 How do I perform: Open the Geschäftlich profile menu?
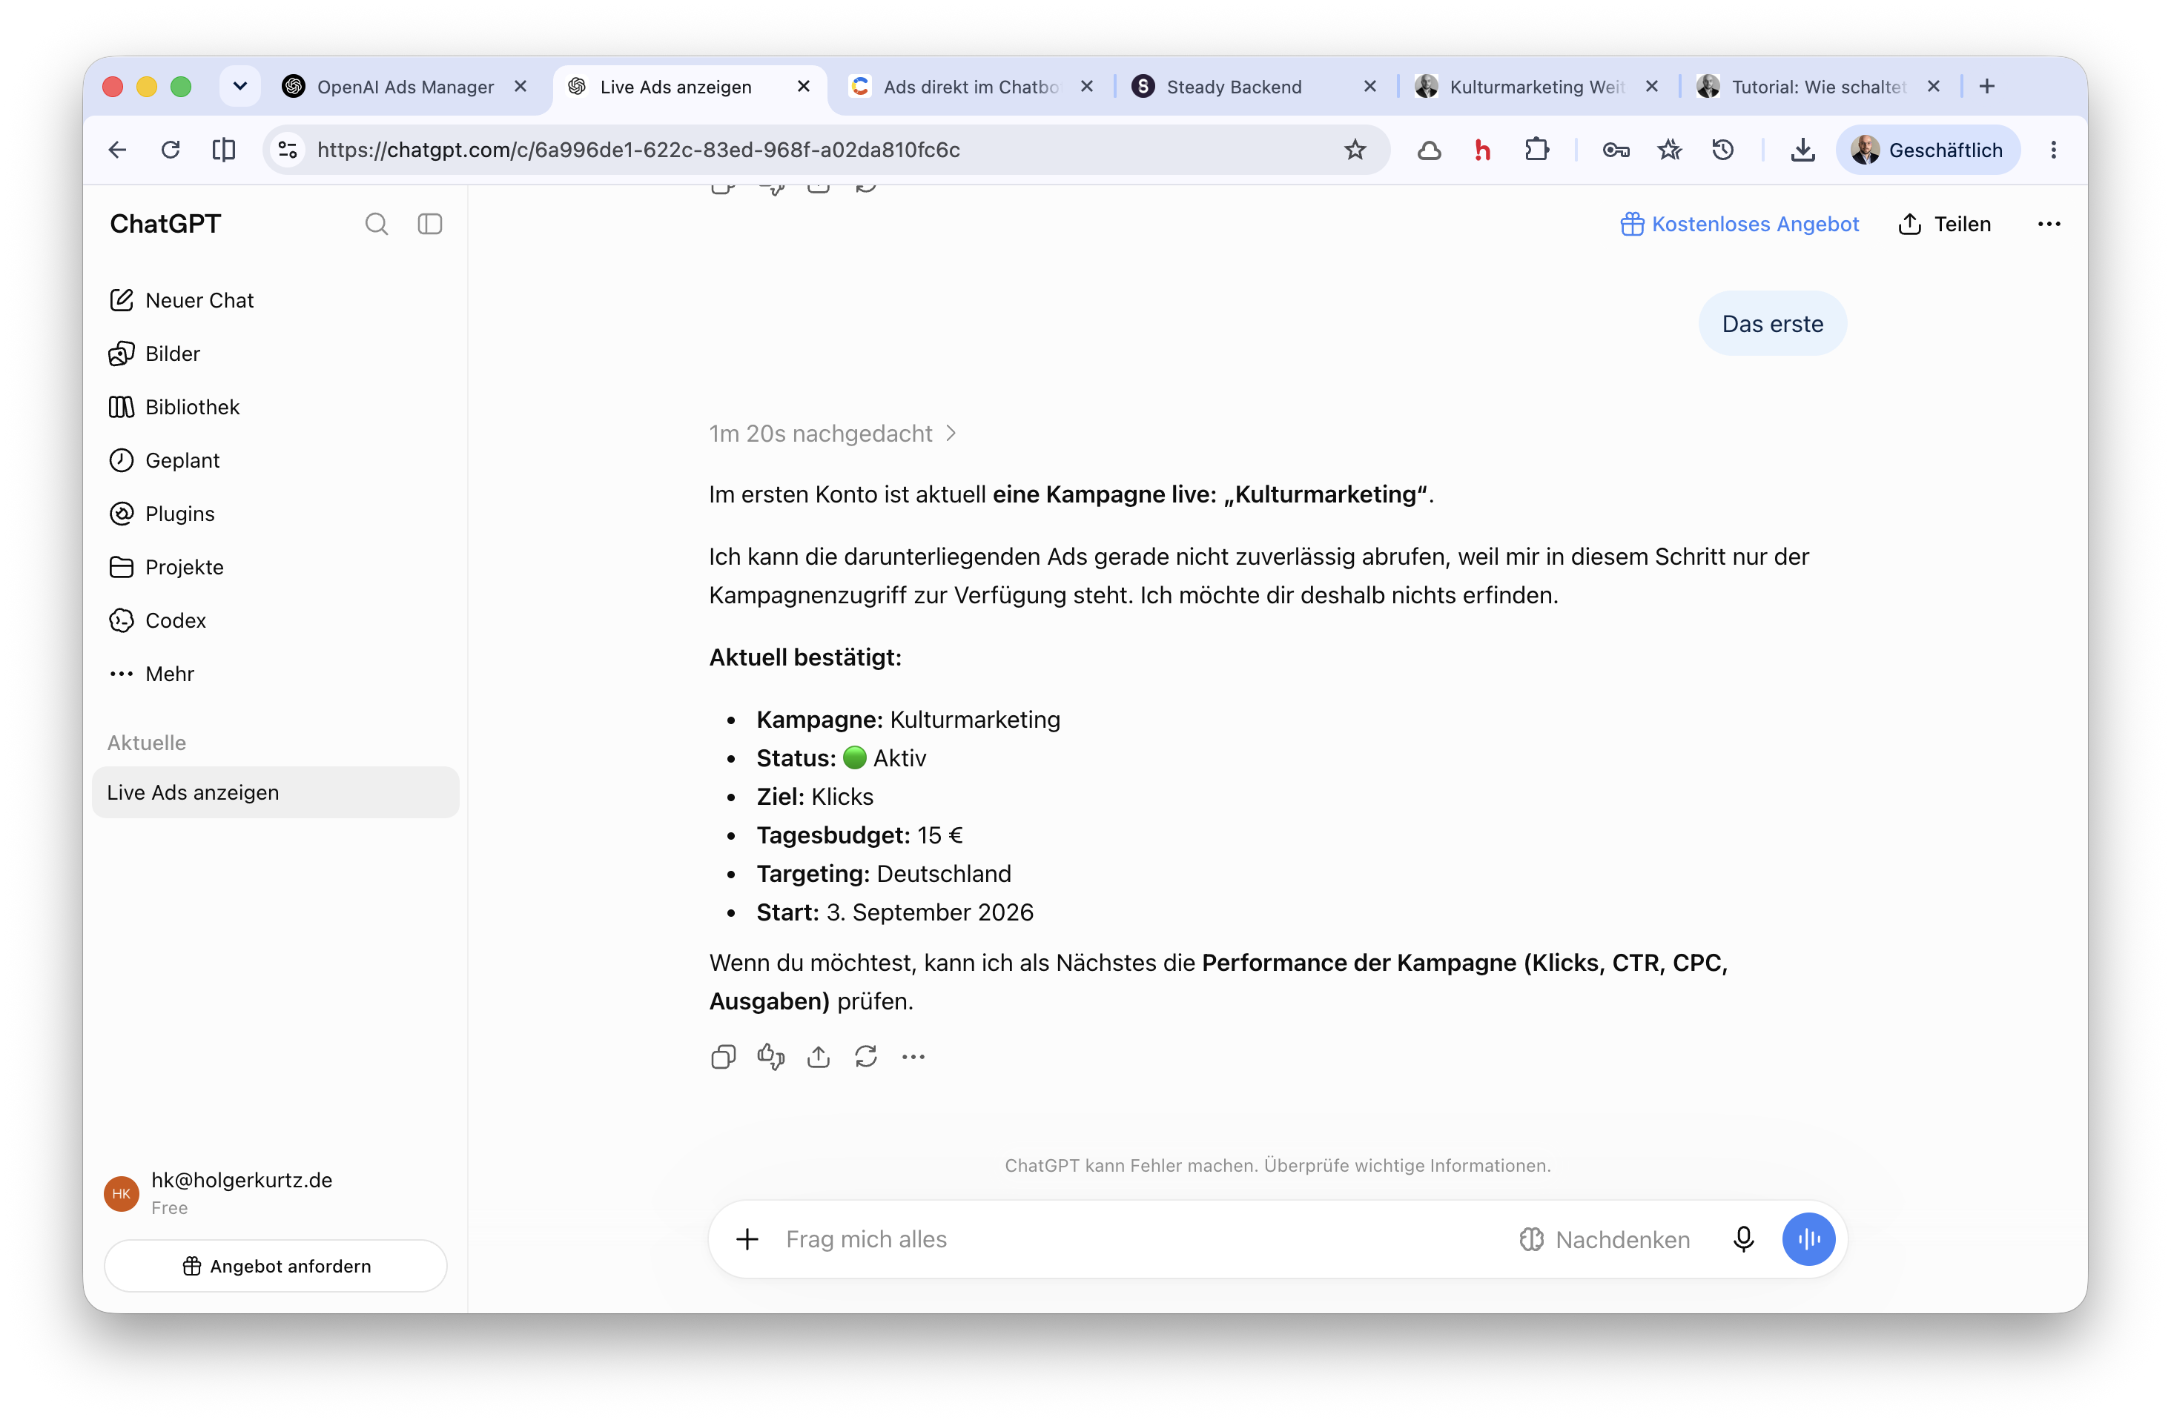tap(1928, 150)
